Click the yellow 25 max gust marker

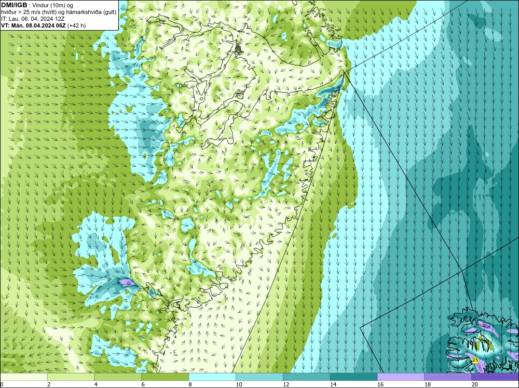tap(475, 360)
